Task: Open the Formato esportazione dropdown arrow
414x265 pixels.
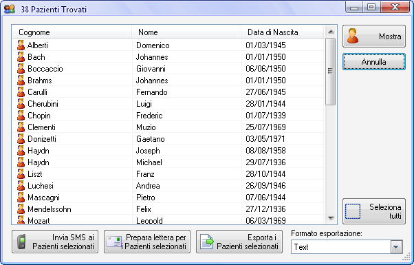Action: click(396, 247)
